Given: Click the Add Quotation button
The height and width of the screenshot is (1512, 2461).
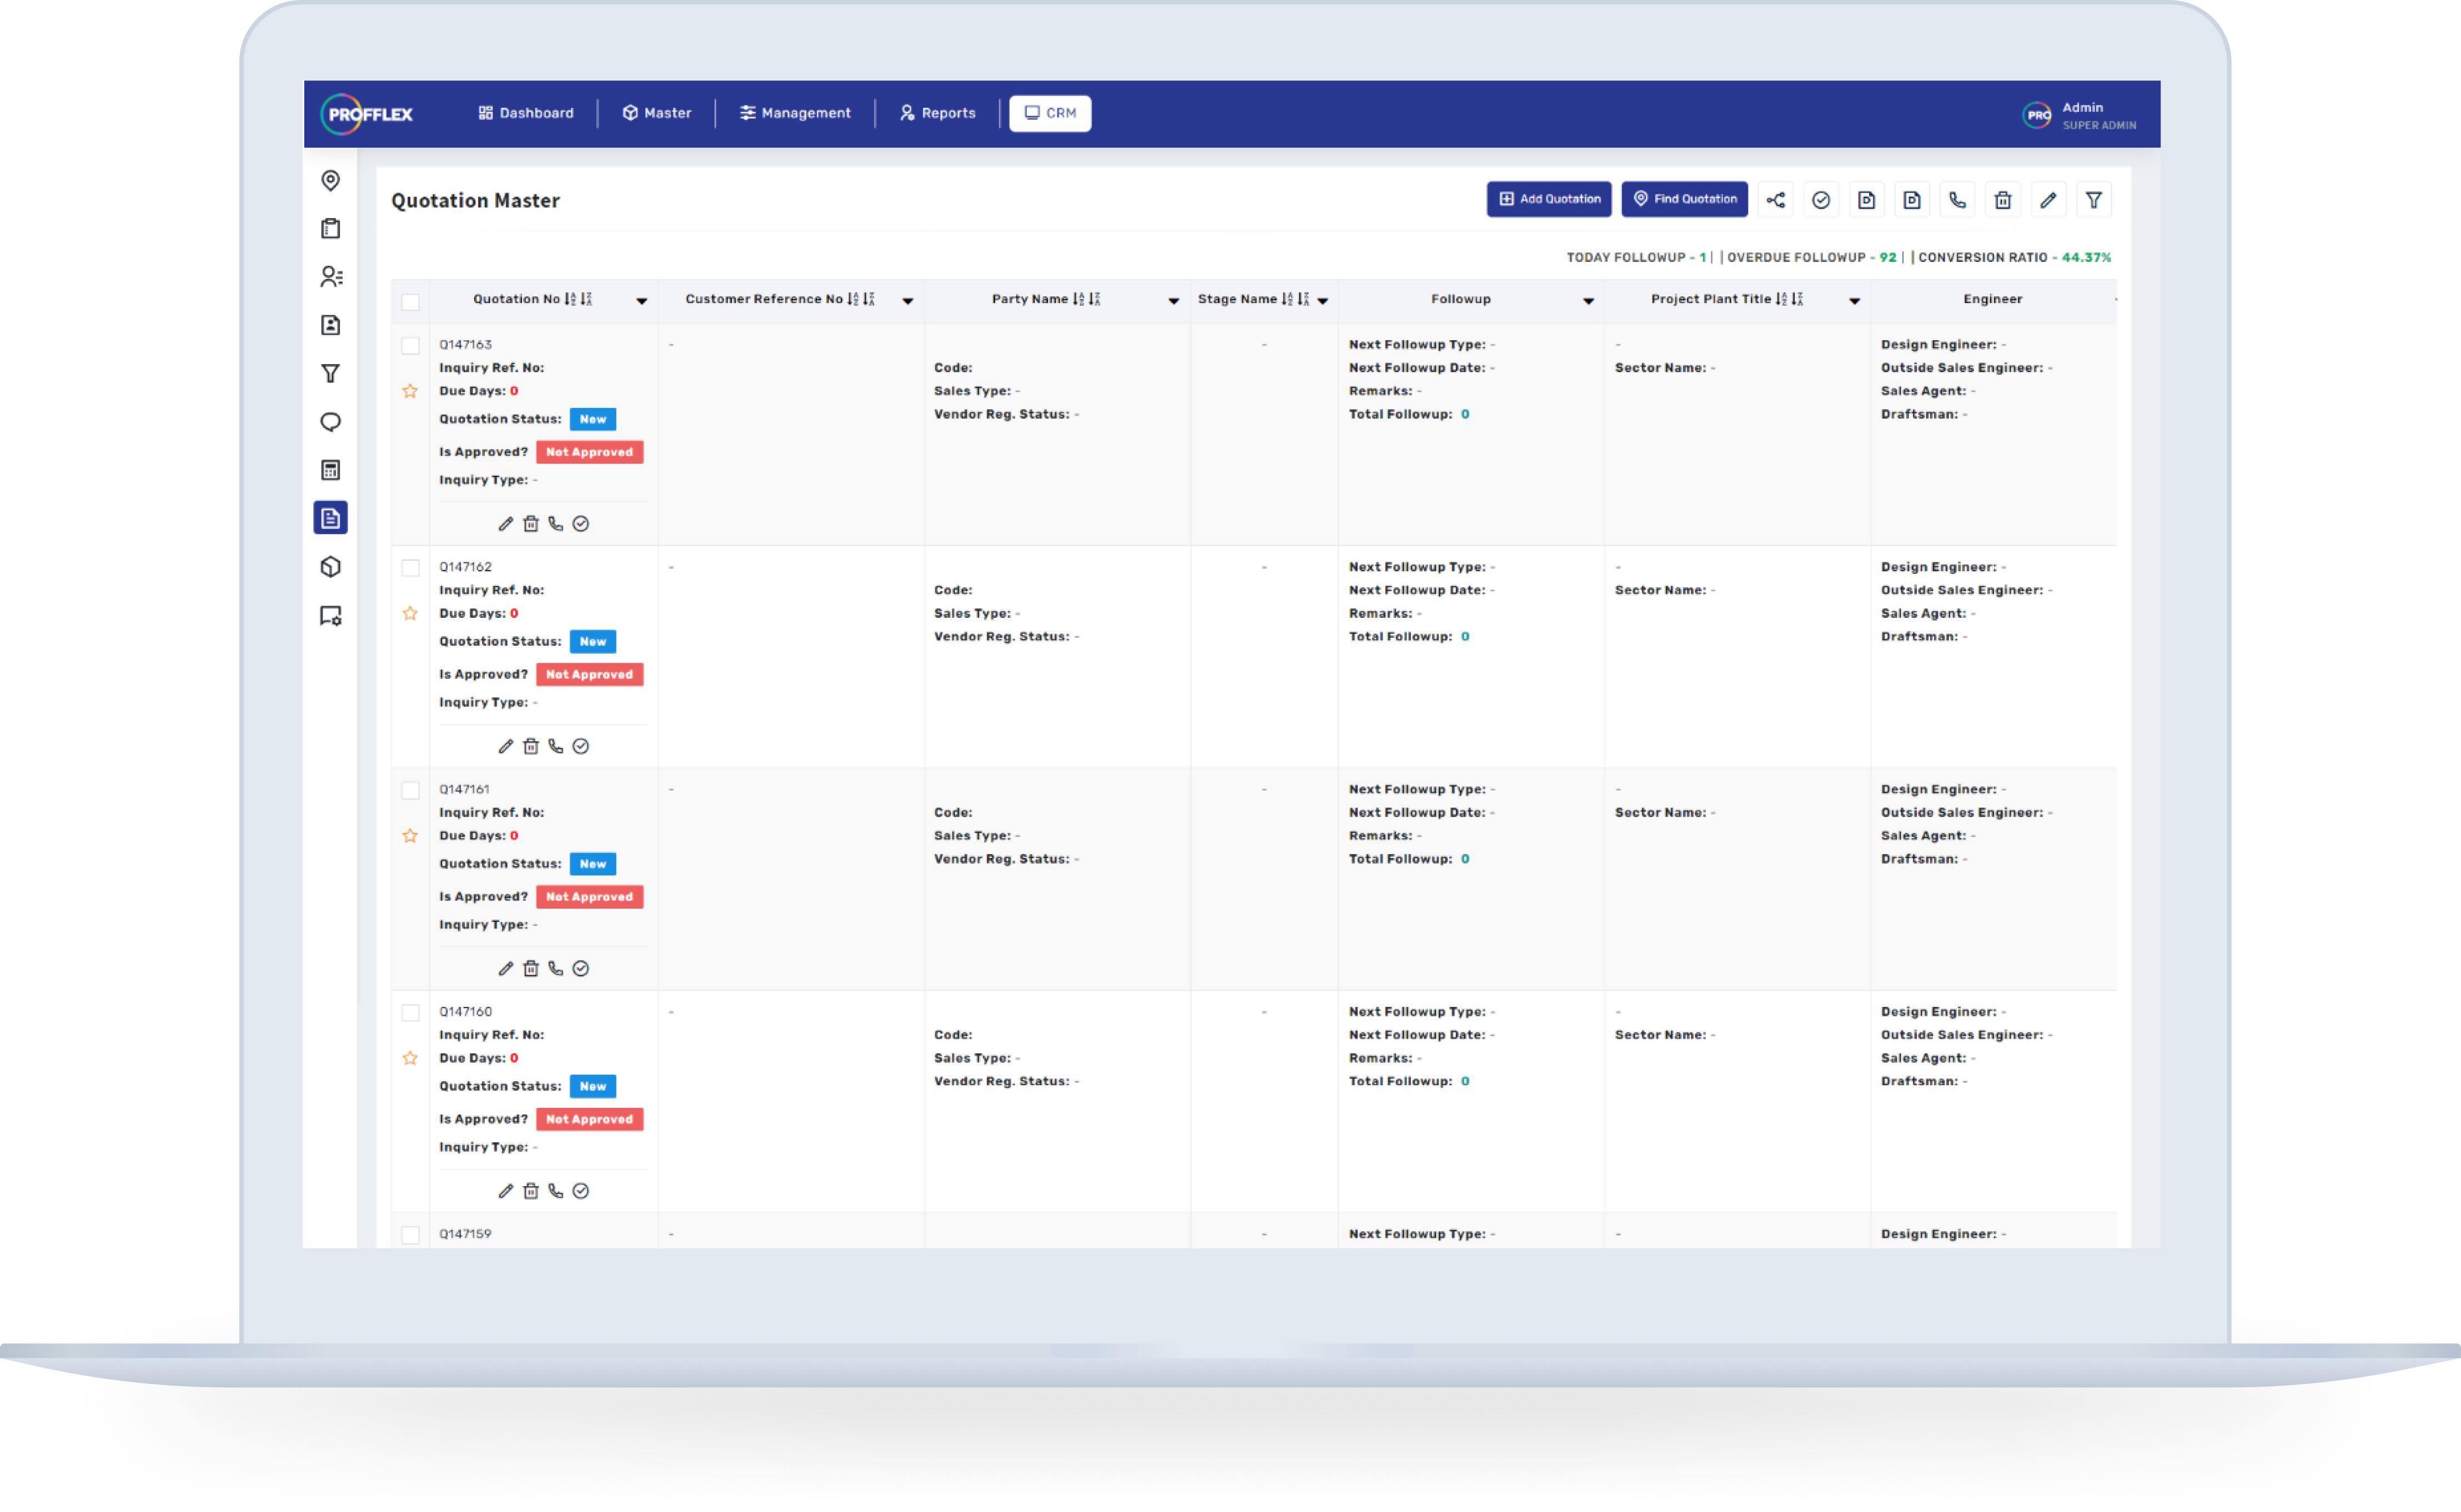Looking at the screenshot, I should (x=1549, y=199).
